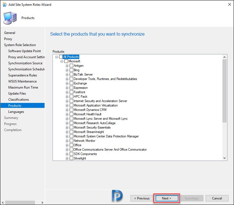Expand the Office node

pos(67,145)
